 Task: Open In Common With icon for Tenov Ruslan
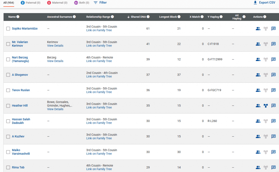click(x=258, y=90)
